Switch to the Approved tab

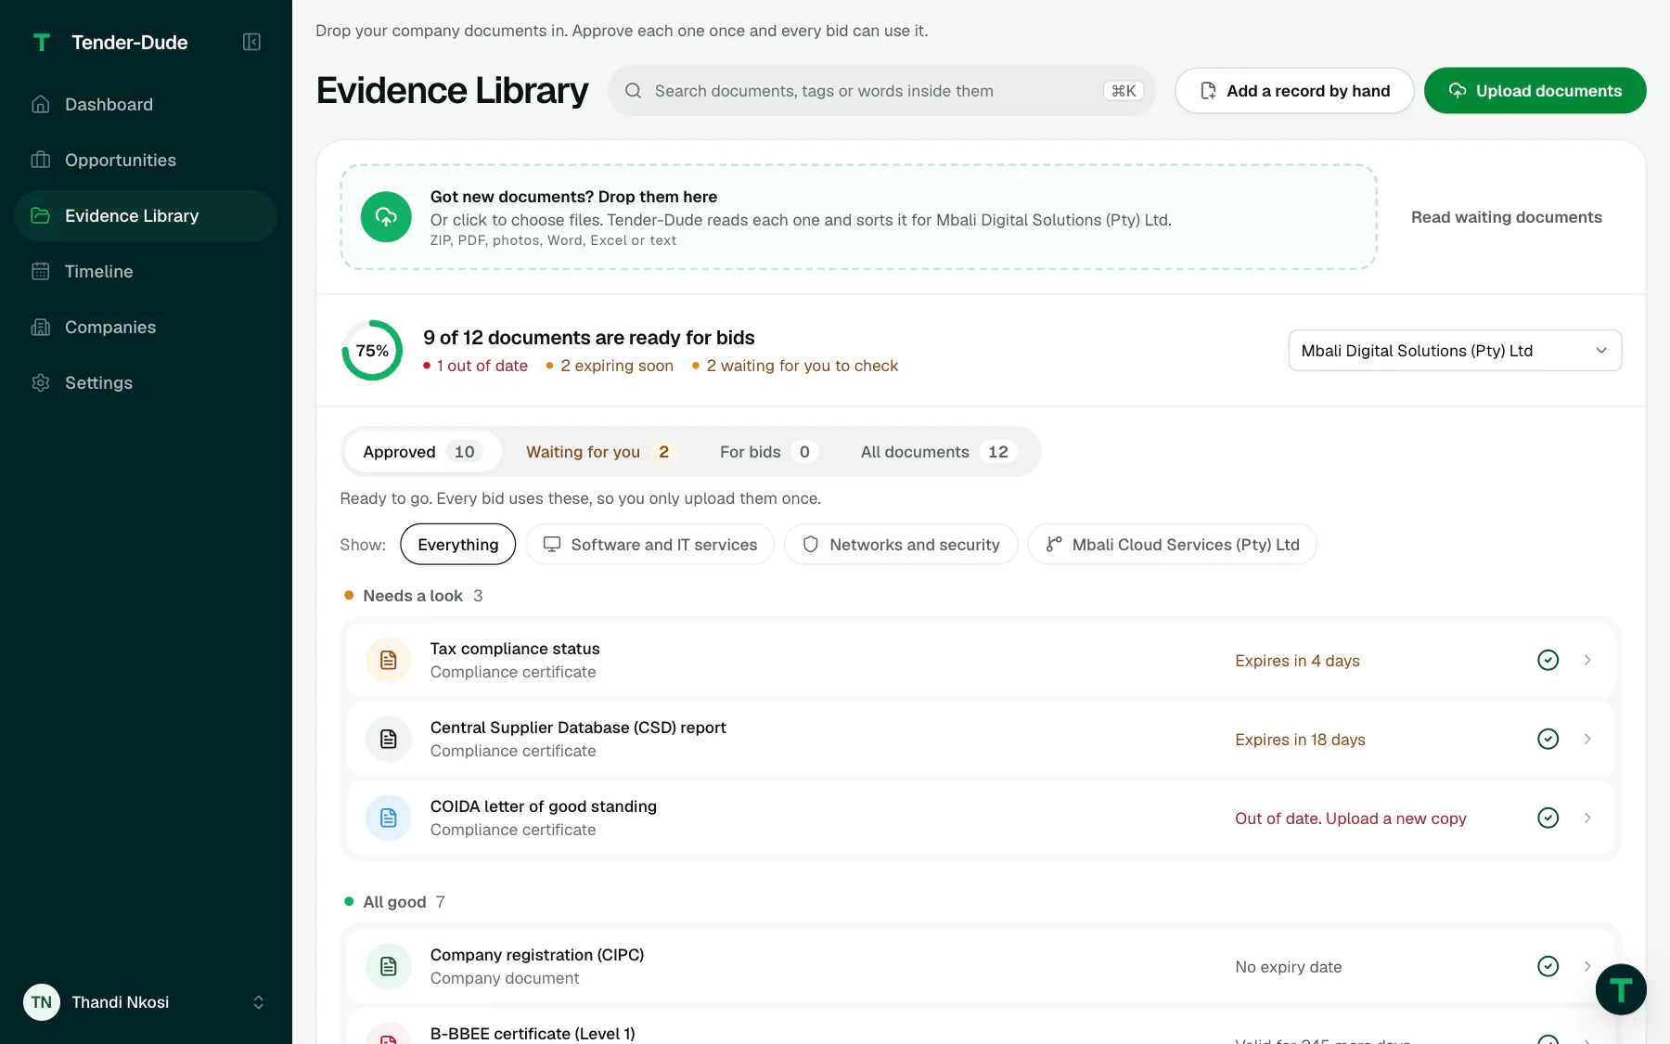pos(422,452)
